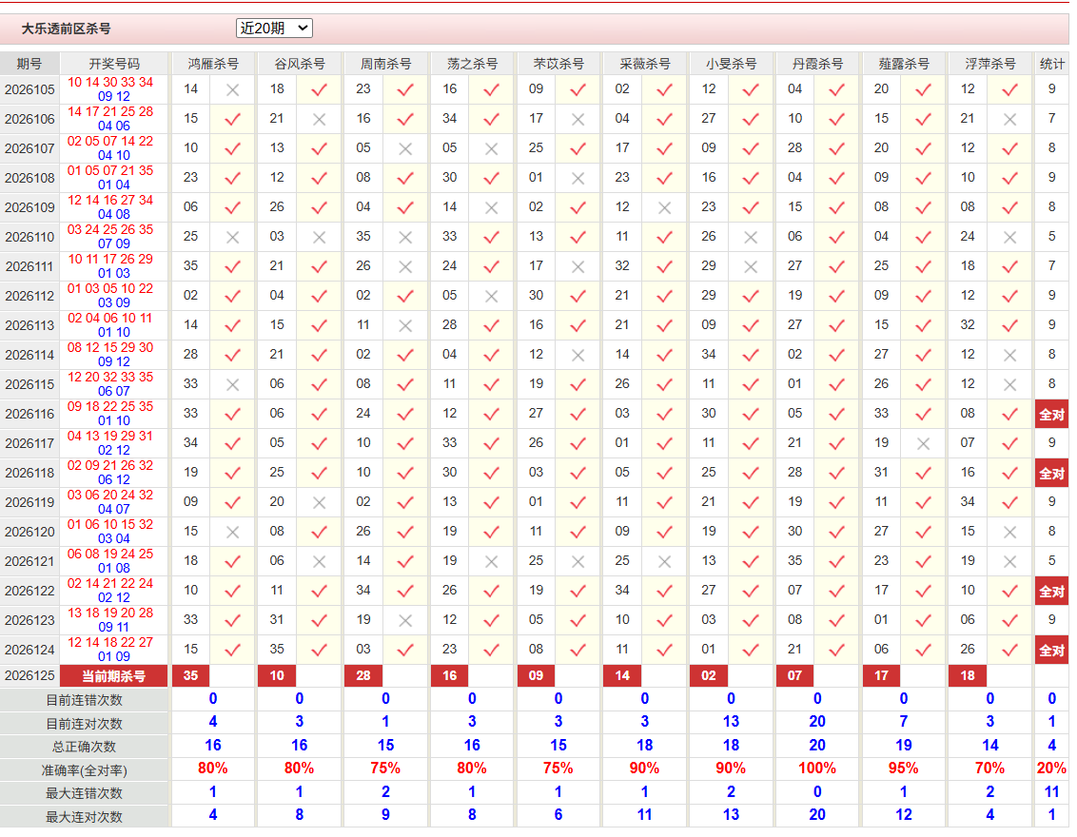Click red kill number 18 under 浮萍
Screen dimensions: 1077x837
[x=967, y=675]
